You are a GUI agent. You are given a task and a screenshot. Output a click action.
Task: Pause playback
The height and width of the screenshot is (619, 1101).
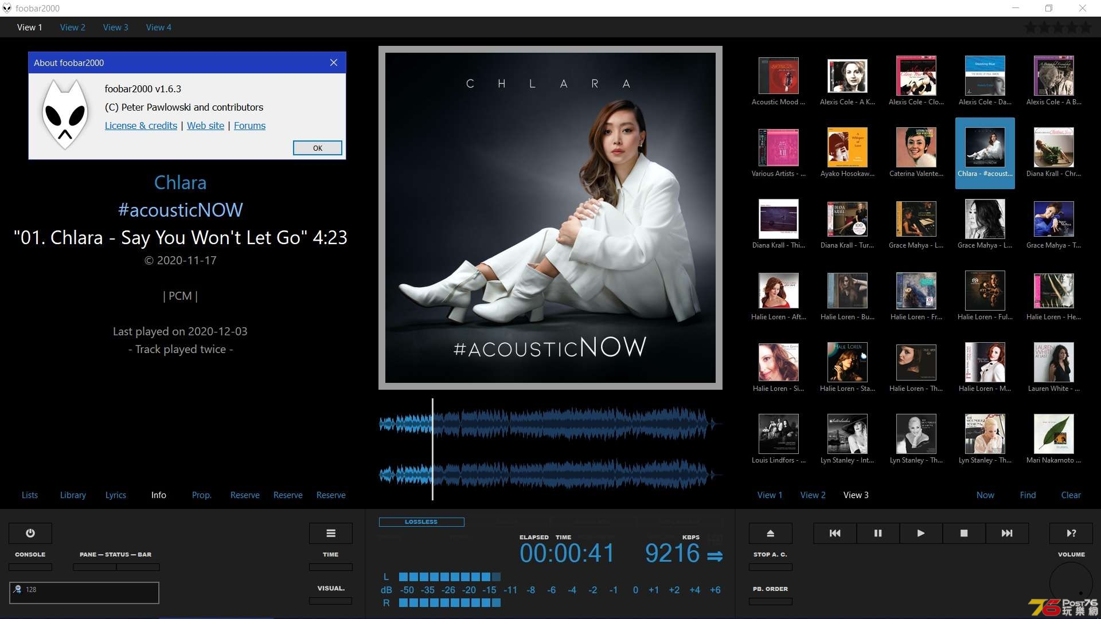pyautogui.click(x=878, y=533)
